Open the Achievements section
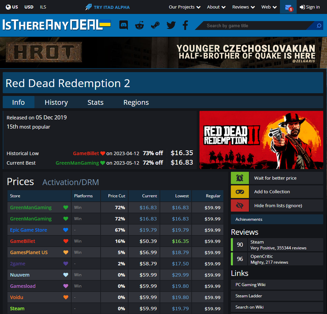327x314 pixels. point(277,219)
